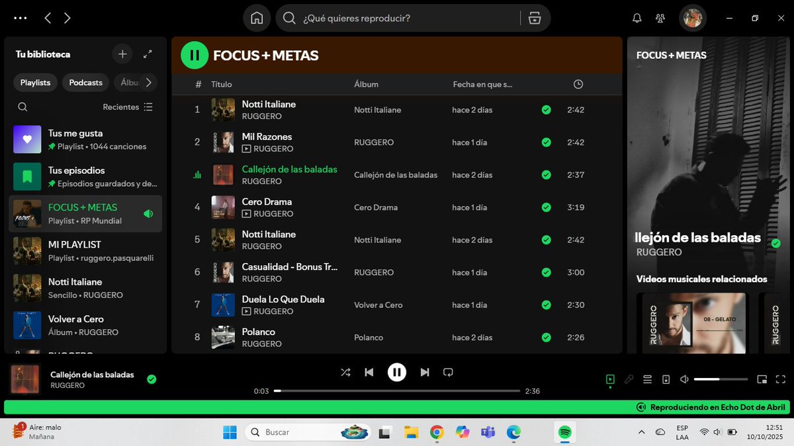Adjust the volume slider
The width and height of the screenshot is (794, 446).
point(721,379)
